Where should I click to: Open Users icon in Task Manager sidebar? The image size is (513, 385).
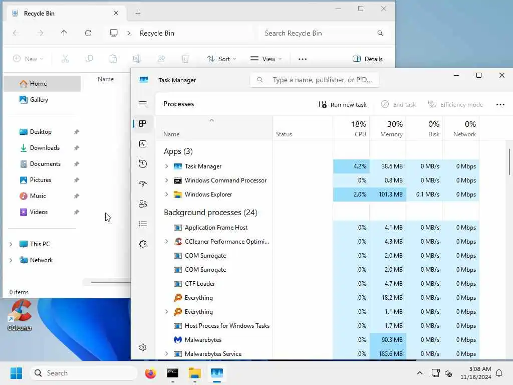click(x=143, y=204)
